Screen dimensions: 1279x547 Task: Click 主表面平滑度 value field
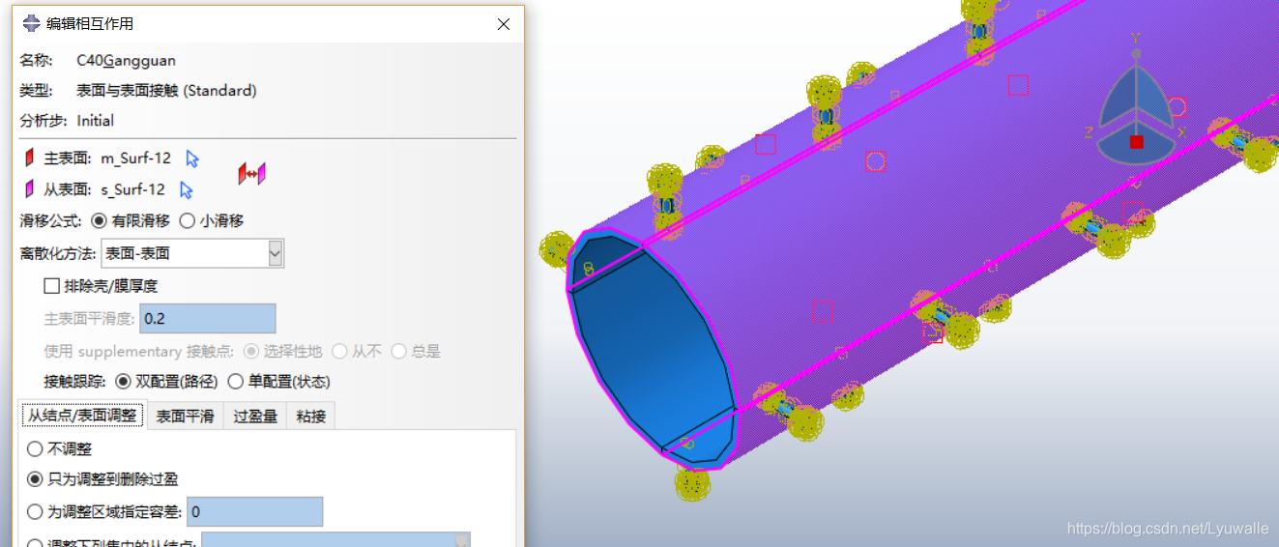(208, 318)
